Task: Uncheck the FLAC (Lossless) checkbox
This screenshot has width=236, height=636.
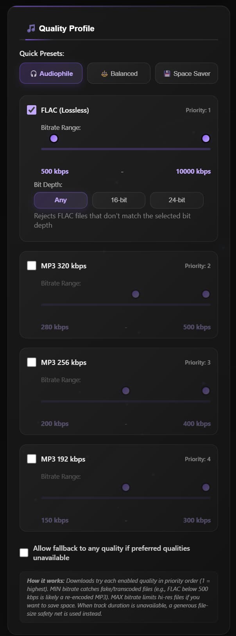Action: (x=32, y=110)
